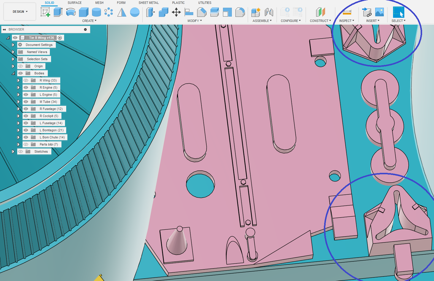Expand the L Bomtagon group
This screenshot has width=434, height=281.
18,130
